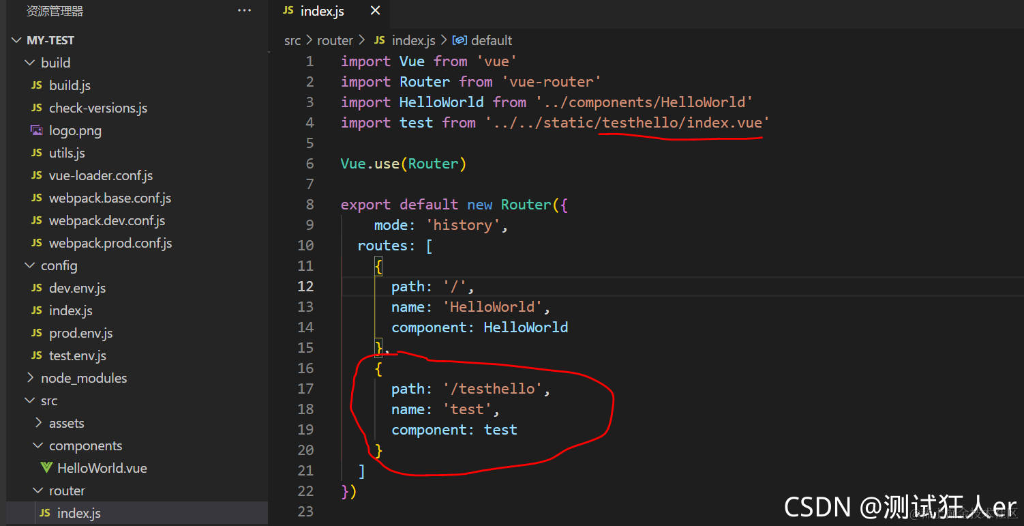Click the mode: 'history' line
This screenshot has height=526, width=1024.
(x=441, y=225)
